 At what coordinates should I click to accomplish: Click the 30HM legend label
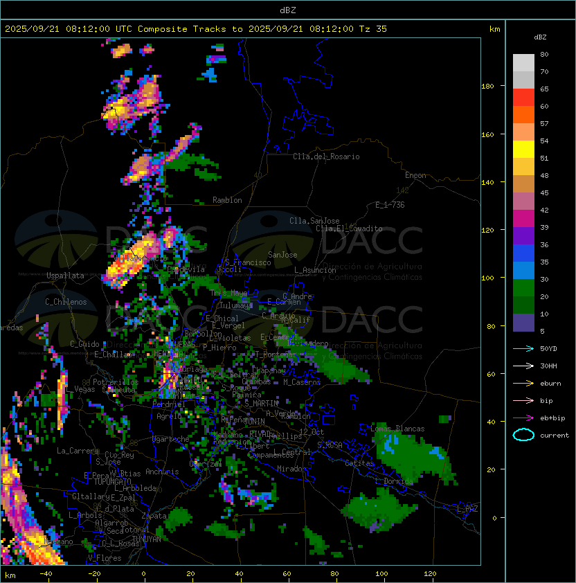(x=548, y=366)
